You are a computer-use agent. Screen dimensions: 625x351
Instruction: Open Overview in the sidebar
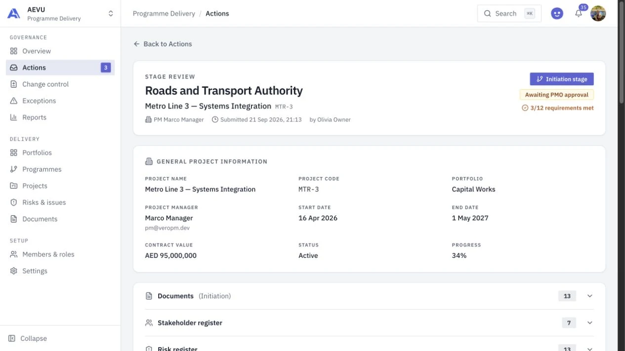coord(60,51)
